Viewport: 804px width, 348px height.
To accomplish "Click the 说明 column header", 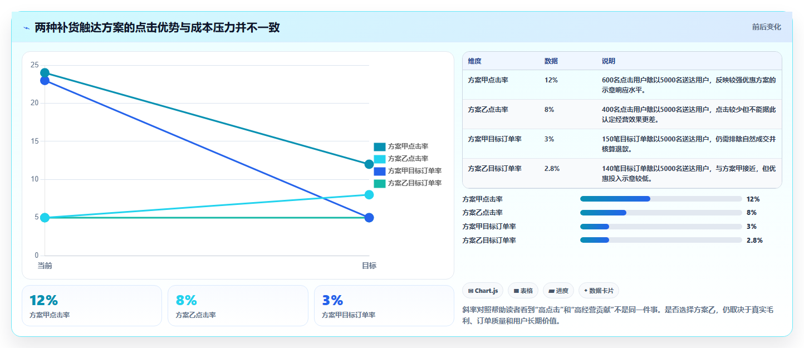I will tap(609, 61).
